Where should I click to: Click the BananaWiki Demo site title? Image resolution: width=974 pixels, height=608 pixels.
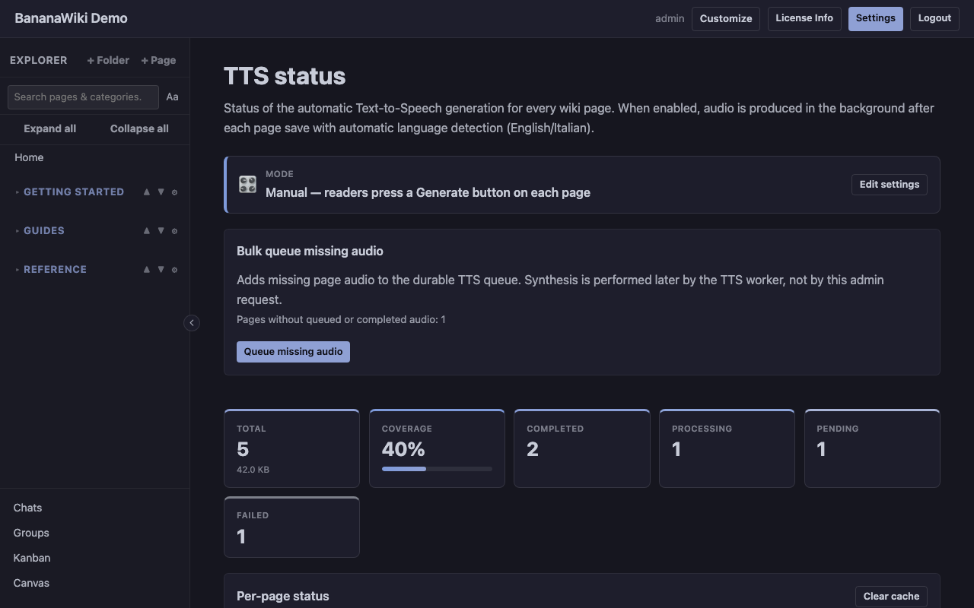(x=71, y=18)
